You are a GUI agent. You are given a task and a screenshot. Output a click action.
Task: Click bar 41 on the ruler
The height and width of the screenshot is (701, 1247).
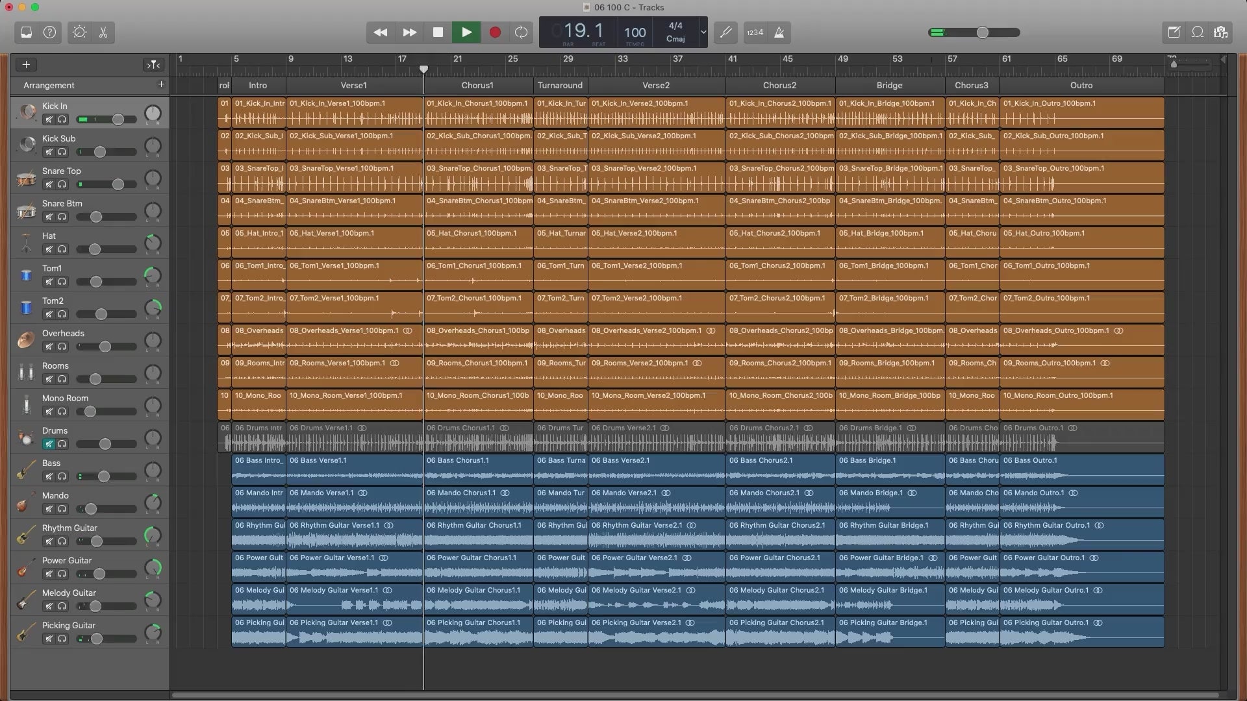(x=732, y=59)
